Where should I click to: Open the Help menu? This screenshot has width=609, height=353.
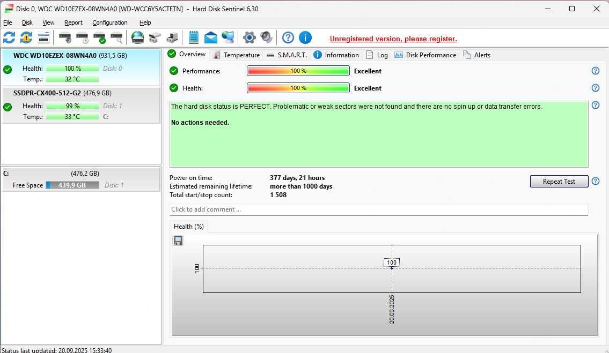point(145,22)
